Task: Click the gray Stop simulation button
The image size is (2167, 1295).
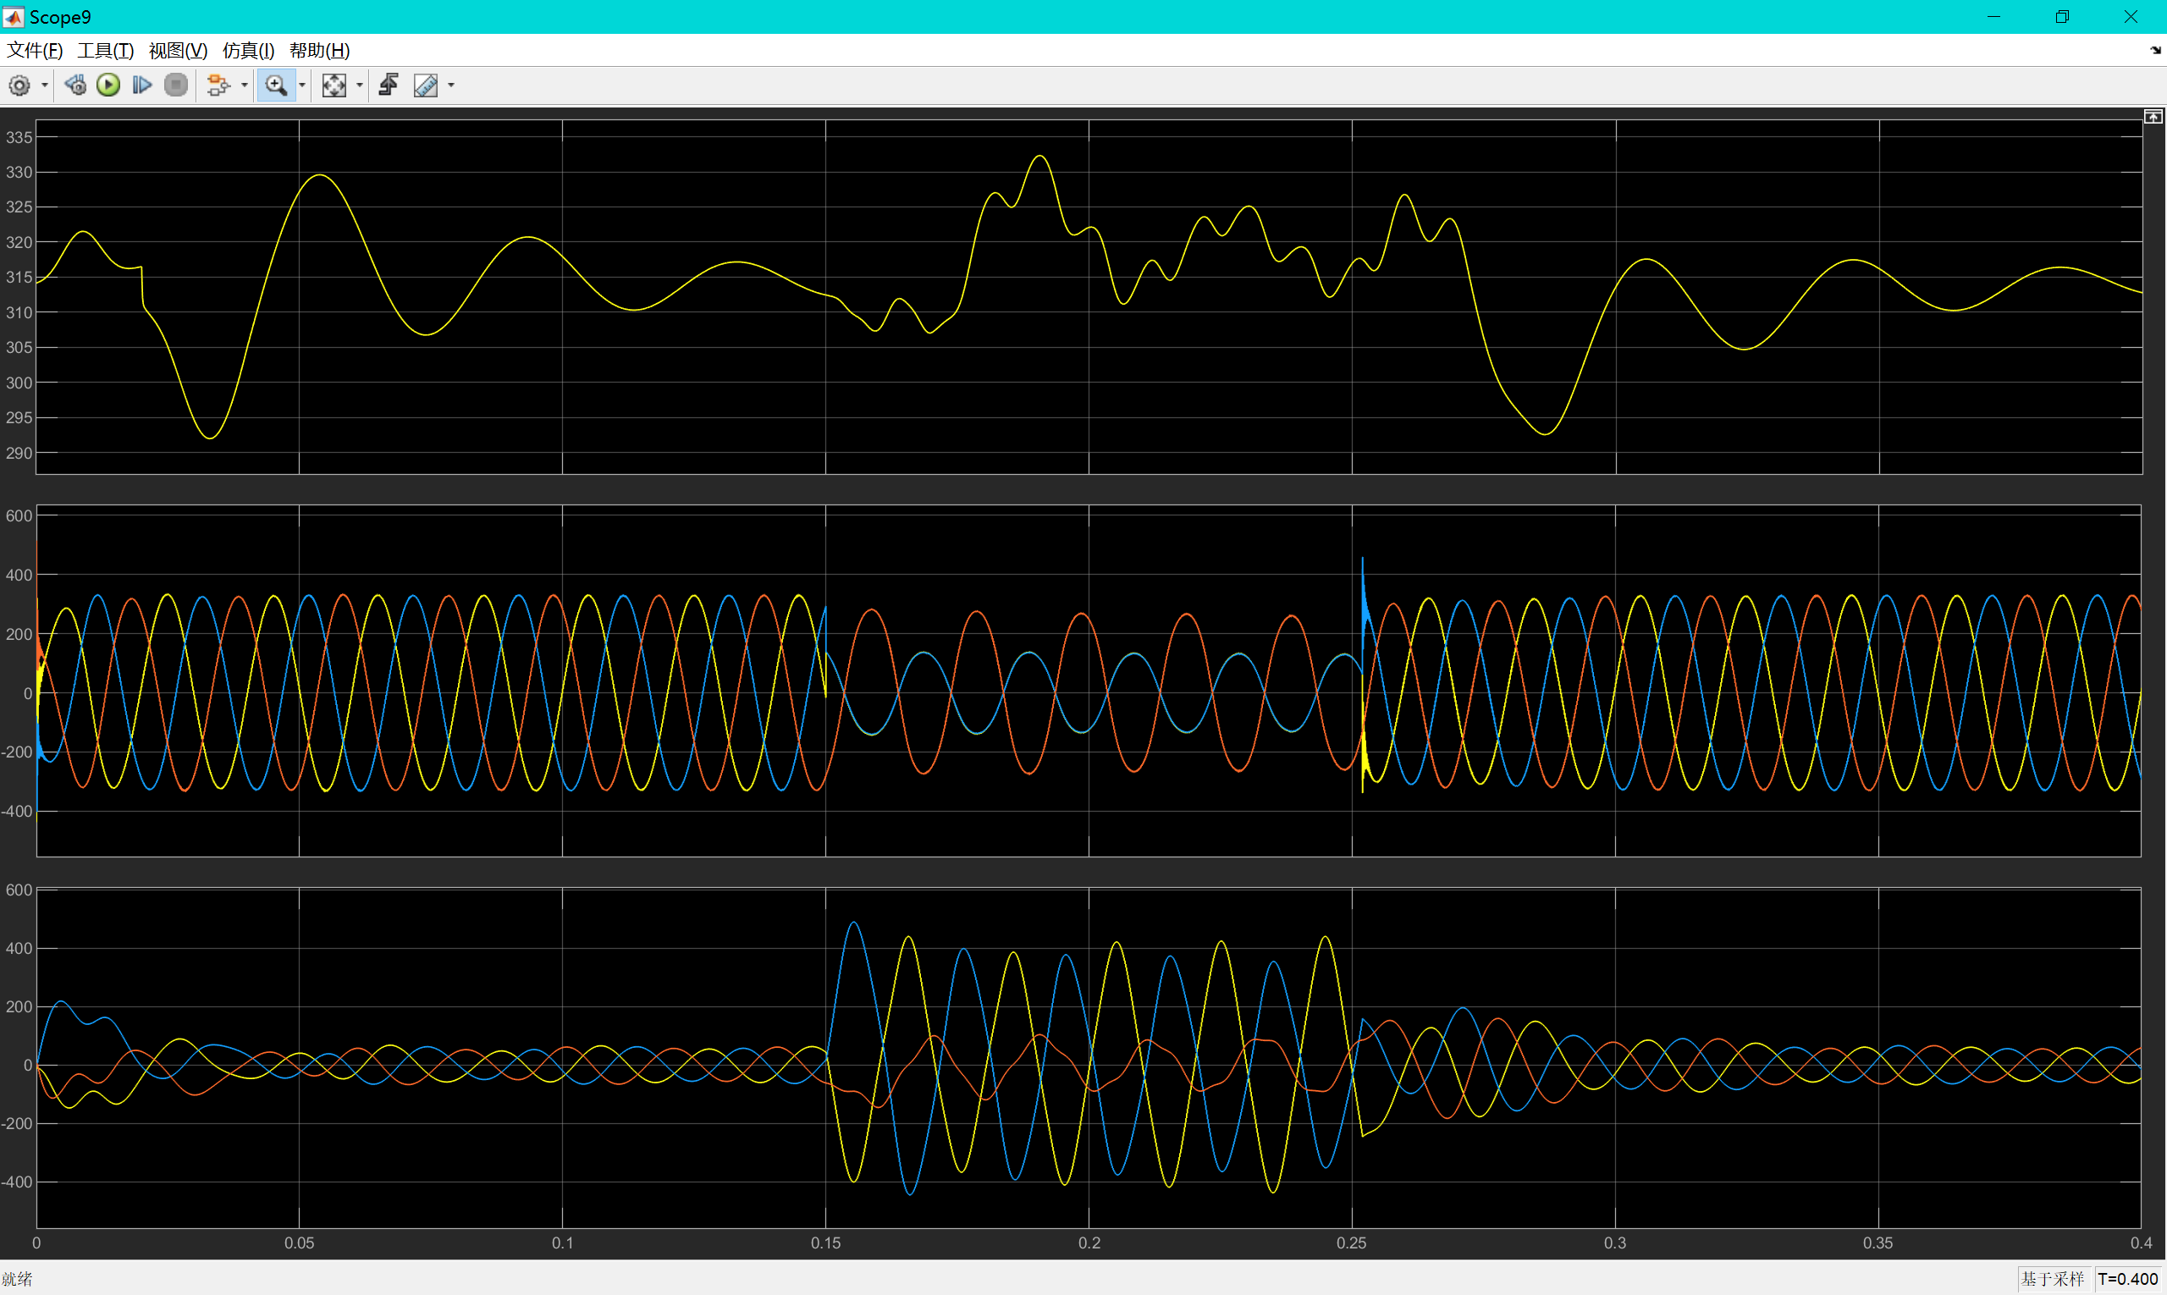Action: tap(175, 85)
